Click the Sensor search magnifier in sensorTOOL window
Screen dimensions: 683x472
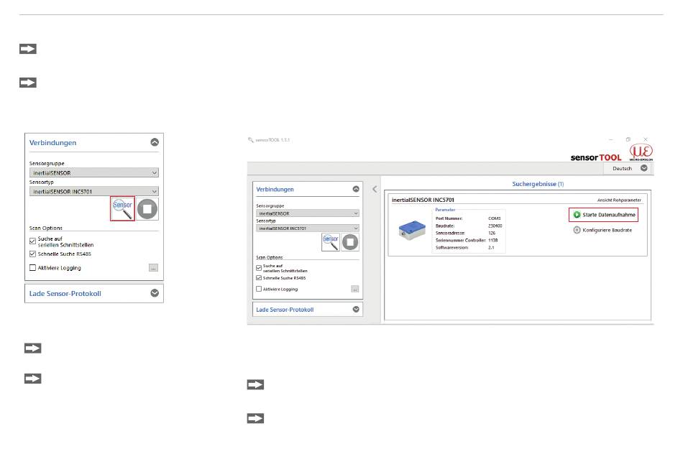[331, 242]
